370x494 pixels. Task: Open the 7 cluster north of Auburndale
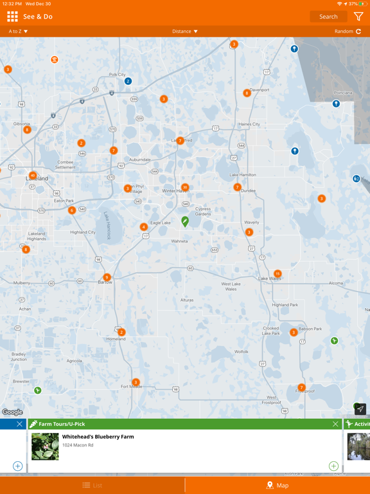point(114,151)
